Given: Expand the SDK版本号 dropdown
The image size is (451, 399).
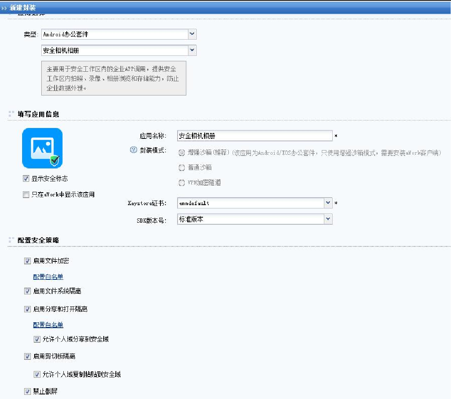Looking at the screenshot, I should click(328, 219).
